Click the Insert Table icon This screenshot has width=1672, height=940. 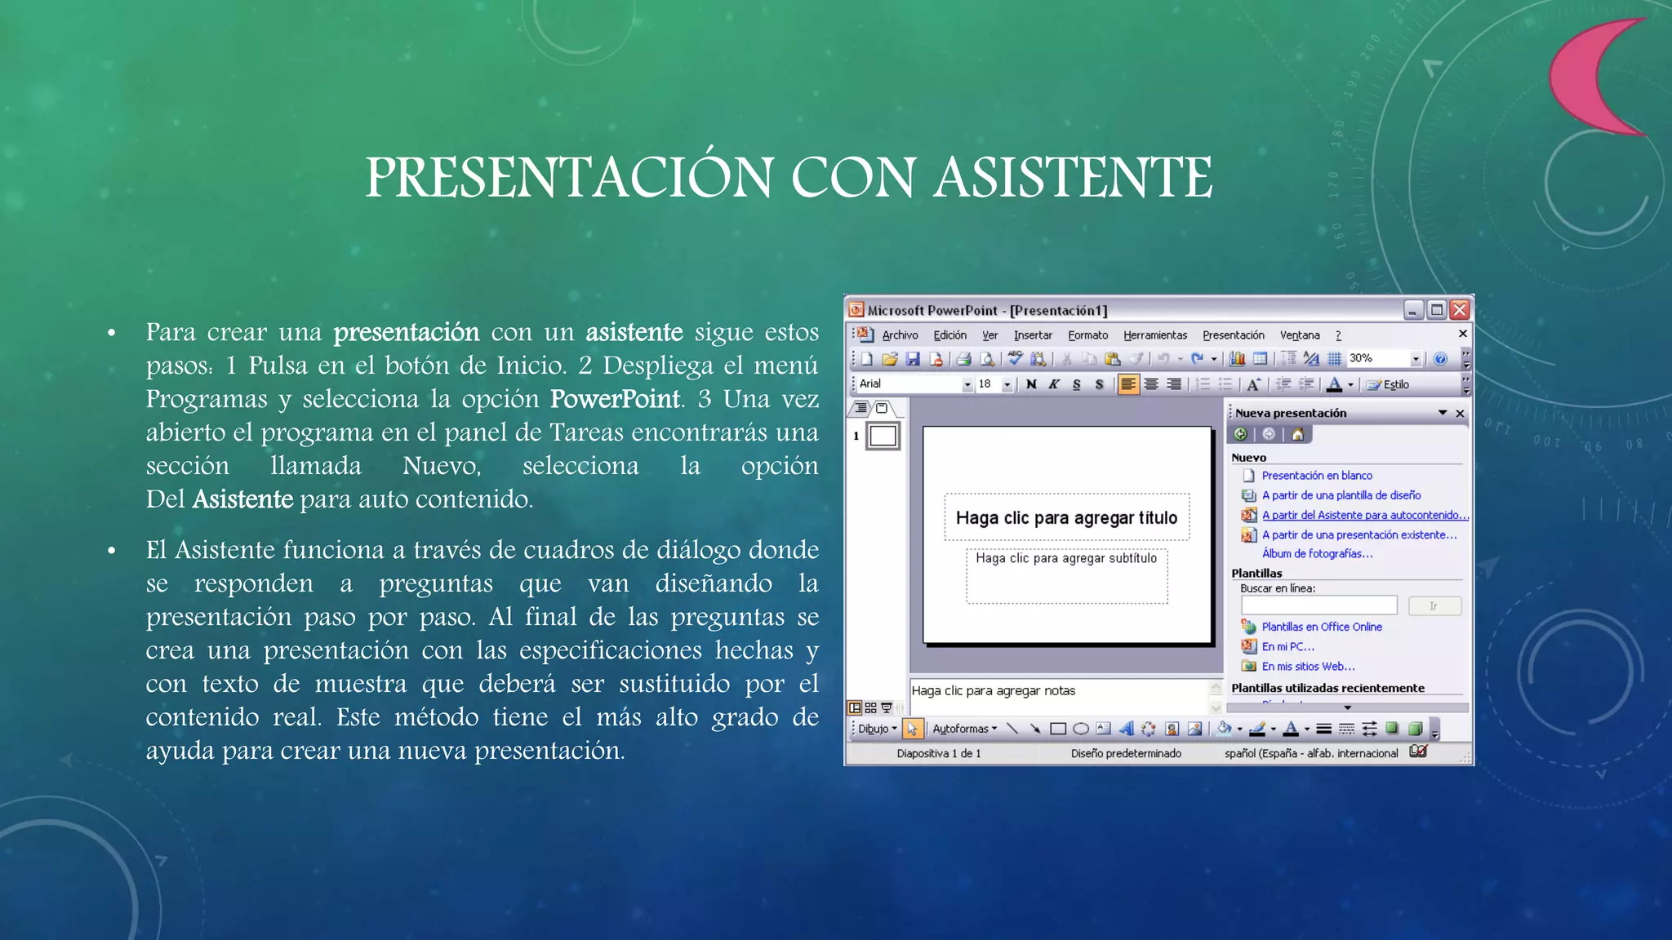click(x=1261, y=359)
